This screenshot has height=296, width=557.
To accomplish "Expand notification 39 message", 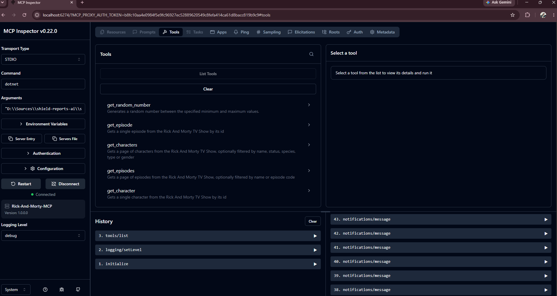I will coord(441,276).
